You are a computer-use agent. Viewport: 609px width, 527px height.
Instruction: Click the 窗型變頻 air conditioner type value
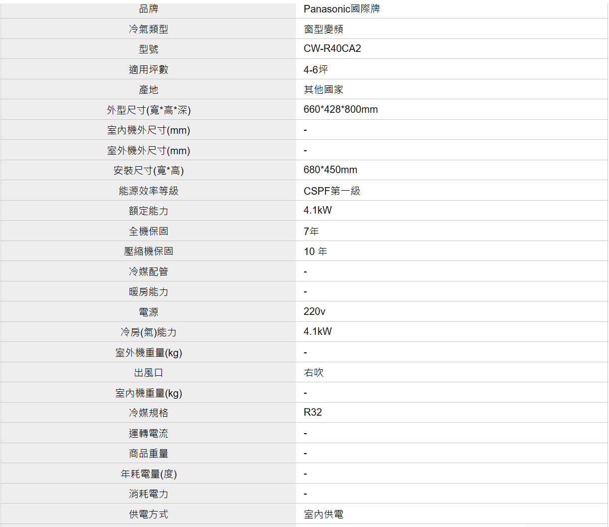(x=323, y=29)
